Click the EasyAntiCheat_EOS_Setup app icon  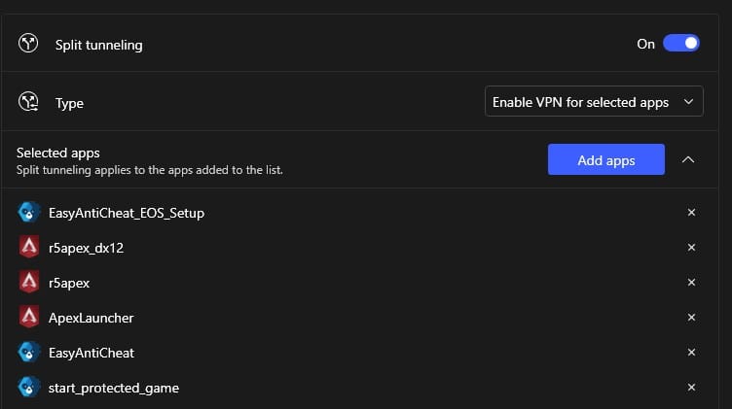pyautogui.click(x=29, y=213)
